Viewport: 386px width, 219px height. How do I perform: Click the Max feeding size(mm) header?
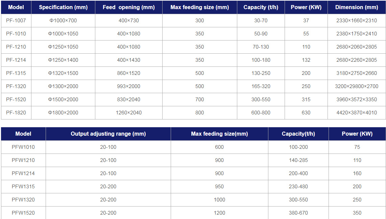tap(219, 134)
